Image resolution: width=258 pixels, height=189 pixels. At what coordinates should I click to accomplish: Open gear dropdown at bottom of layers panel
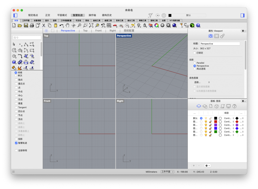pos(208,166)
